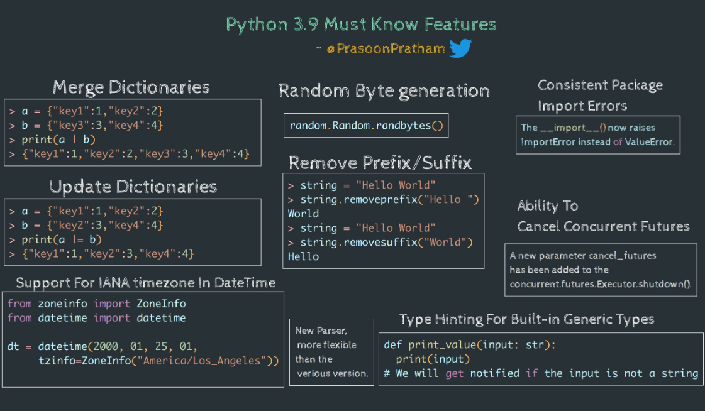The image size is (705, 411).
Task: Click the New Parser description box
Action: [x=331, y=352]
